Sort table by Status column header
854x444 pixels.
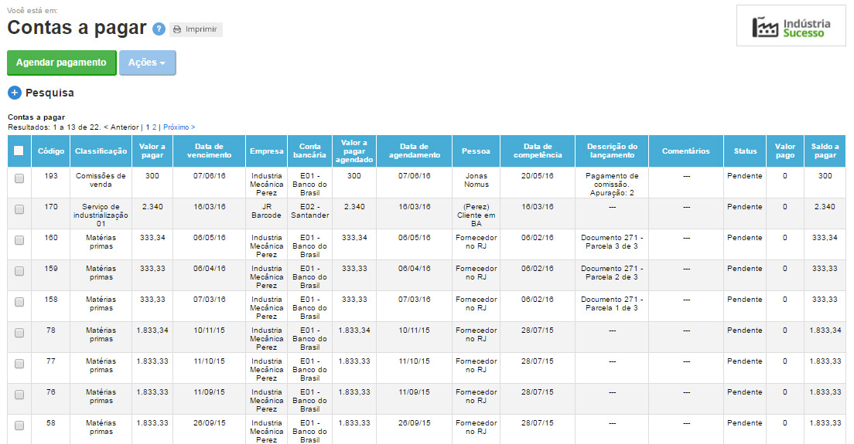coord(745,151)
